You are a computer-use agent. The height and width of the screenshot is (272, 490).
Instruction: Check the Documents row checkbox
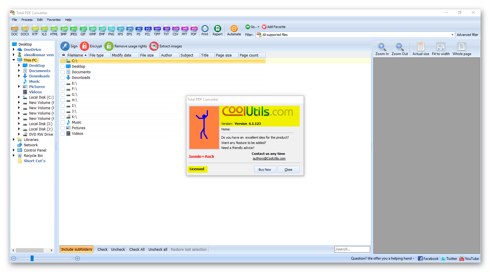(x=63, y=72)
